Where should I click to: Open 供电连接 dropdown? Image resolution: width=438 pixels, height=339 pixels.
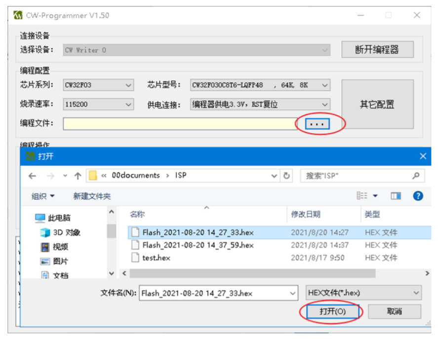pos(260,104)
